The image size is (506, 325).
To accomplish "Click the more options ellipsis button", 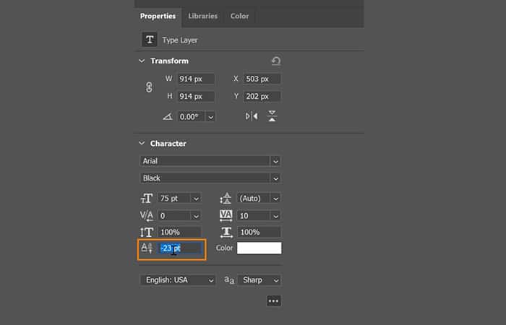I will 273,301.
